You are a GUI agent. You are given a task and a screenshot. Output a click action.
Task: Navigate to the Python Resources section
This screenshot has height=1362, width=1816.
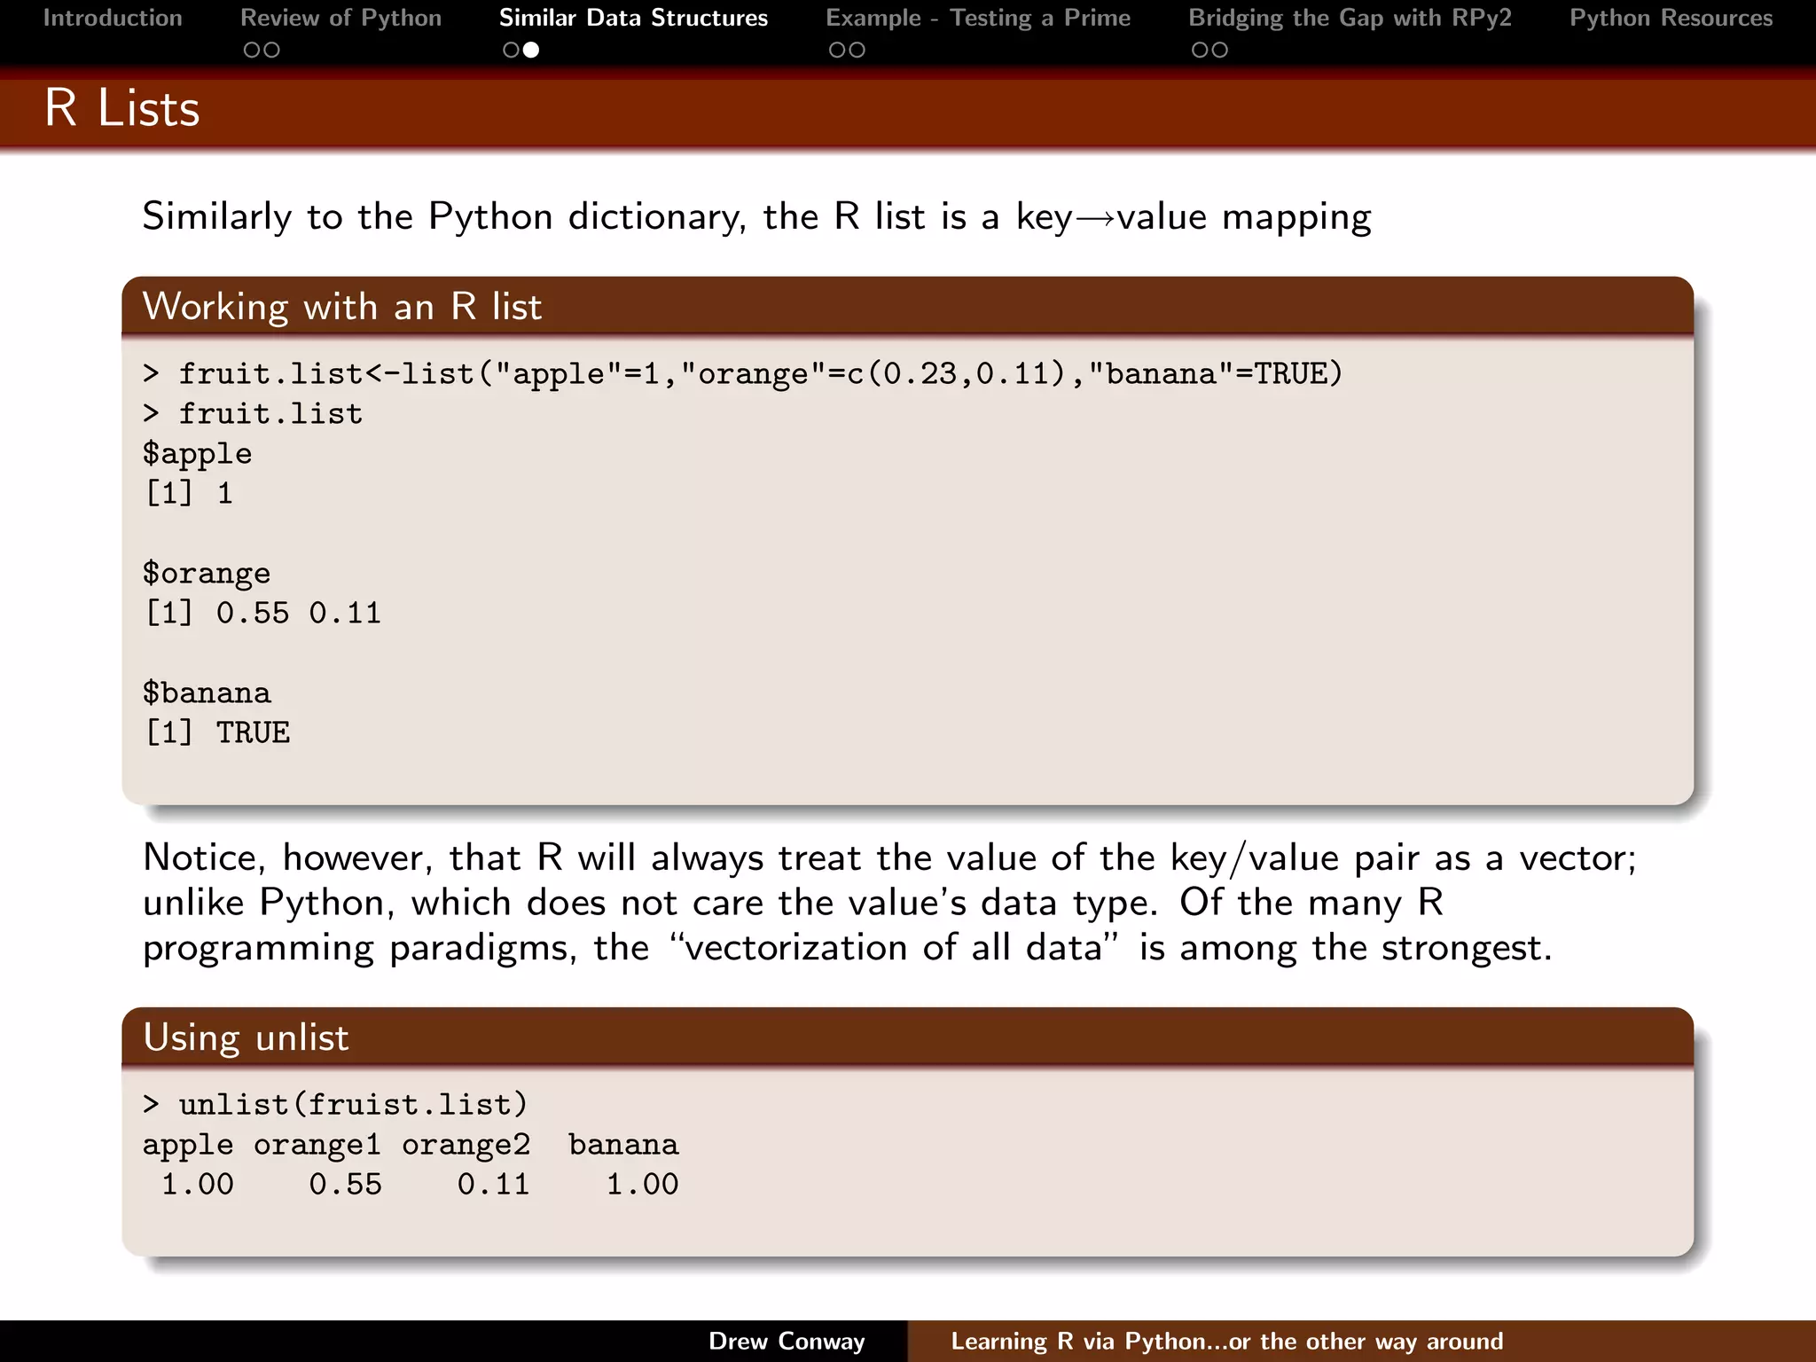coord(1671,18)
